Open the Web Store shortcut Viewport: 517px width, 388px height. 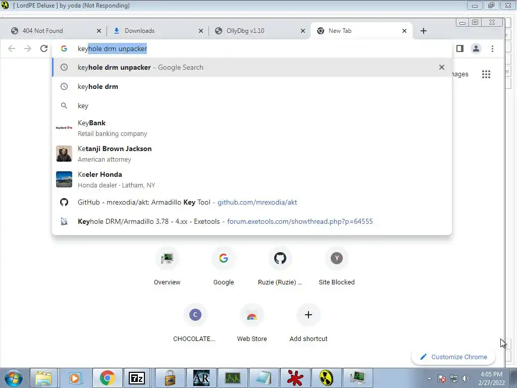coord(252,323)
